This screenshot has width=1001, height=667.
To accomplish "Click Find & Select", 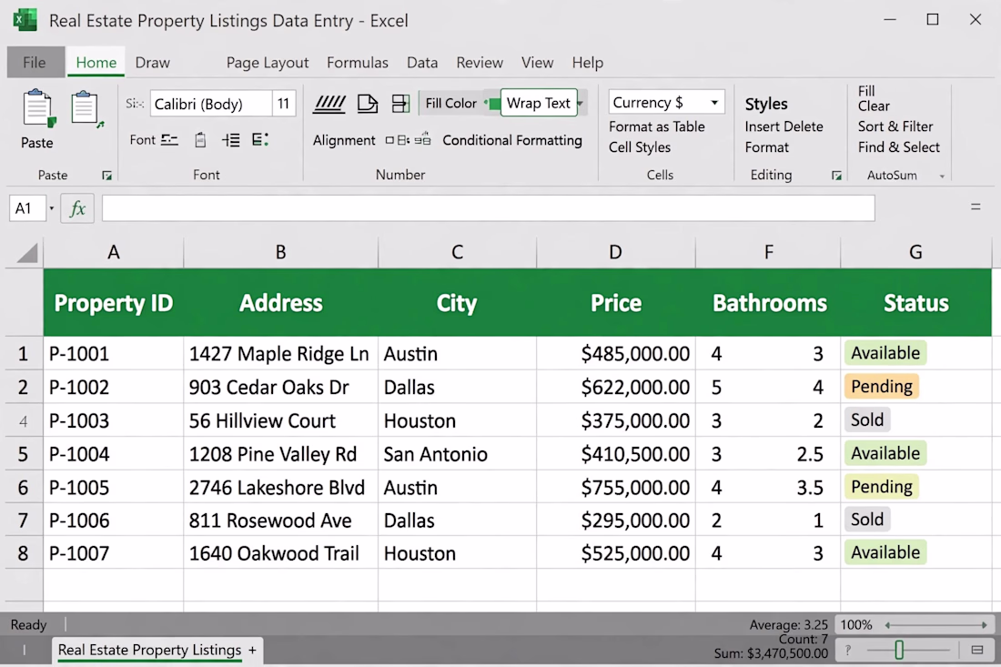I will pos(899,147).
